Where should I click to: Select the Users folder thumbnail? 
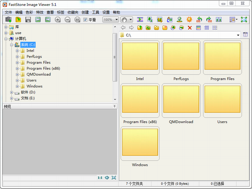point(222,101)
